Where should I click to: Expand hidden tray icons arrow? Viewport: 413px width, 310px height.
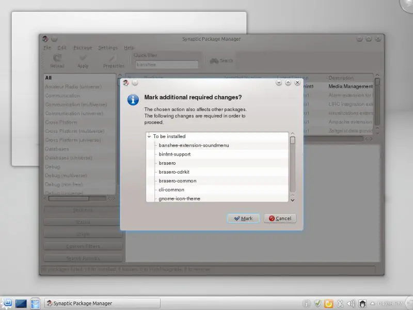tap(372, 303)
